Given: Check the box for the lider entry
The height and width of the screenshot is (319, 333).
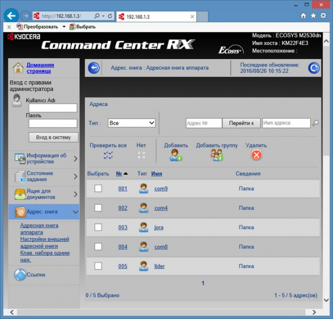Looking at the screenshot, I should click(98, 266).
